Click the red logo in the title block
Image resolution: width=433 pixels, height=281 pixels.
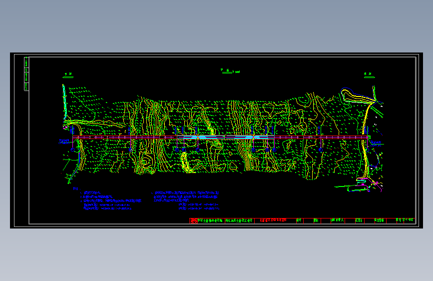(x=193, y=220)
